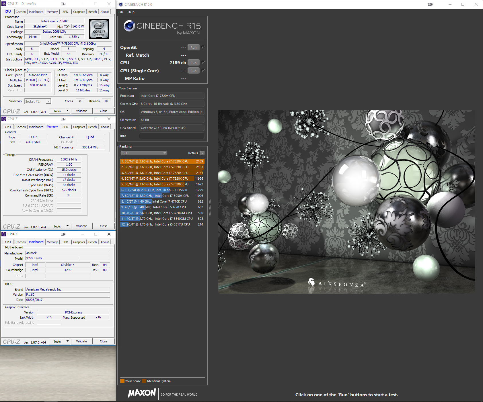The image size is (483, 402).
Task: Open the File menu in Cinebench
Action: click(x=121, y=12)
